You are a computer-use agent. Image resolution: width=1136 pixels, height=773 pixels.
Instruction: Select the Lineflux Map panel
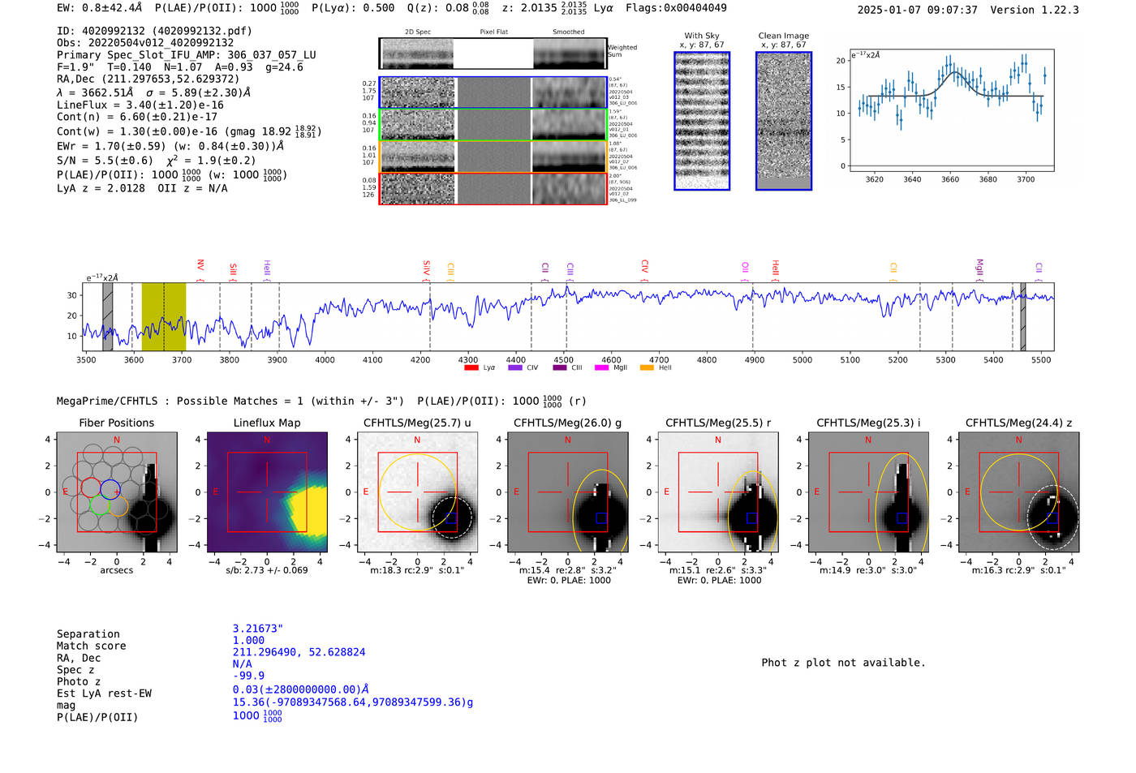pos(267,492)
